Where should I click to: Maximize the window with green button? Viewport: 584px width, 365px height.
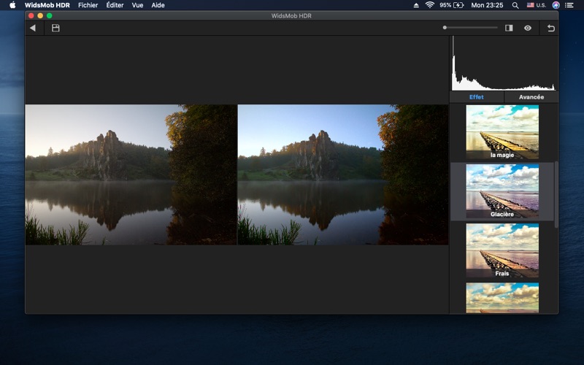coord(49,15)
